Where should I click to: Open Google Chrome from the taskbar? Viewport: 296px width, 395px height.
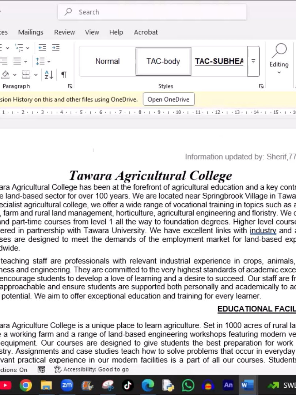[x=26, y=385]
